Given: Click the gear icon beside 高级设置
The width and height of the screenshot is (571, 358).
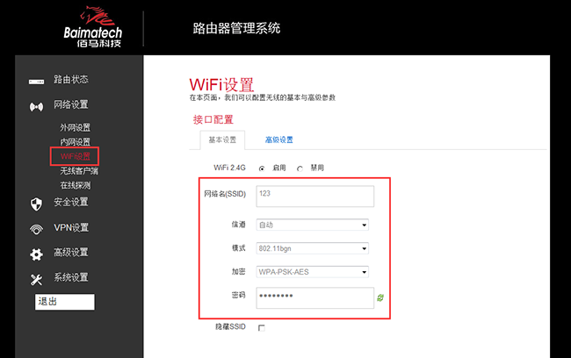Looking at the screenshot, I should tap(36, 254).
